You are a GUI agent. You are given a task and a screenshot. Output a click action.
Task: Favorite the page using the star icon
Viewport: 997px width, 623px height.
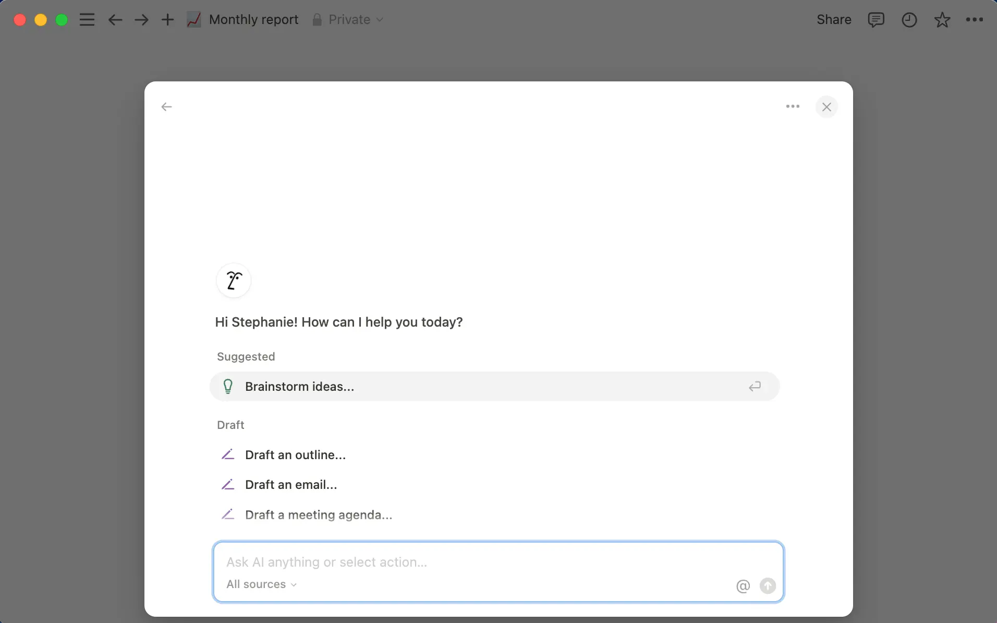pyautogui.click(x=943, y=19)
